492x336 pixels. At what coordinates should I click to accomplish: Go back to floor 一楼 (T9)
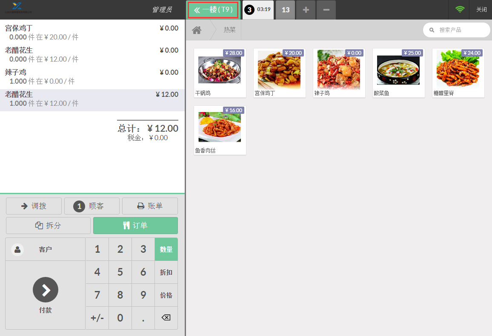click(214, 10)
